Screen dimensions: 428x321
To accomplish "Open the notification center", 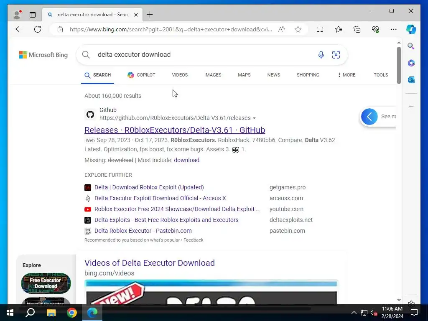I will pyautogui.click(x=414, y=313).
